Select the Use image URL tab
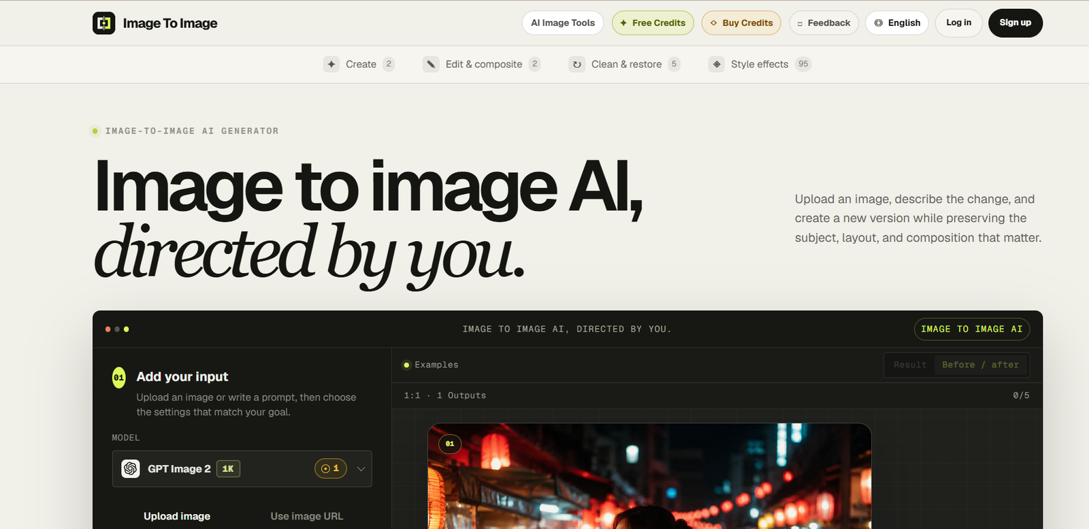This screenshot has width=1089, height=529. coord(307,516)
